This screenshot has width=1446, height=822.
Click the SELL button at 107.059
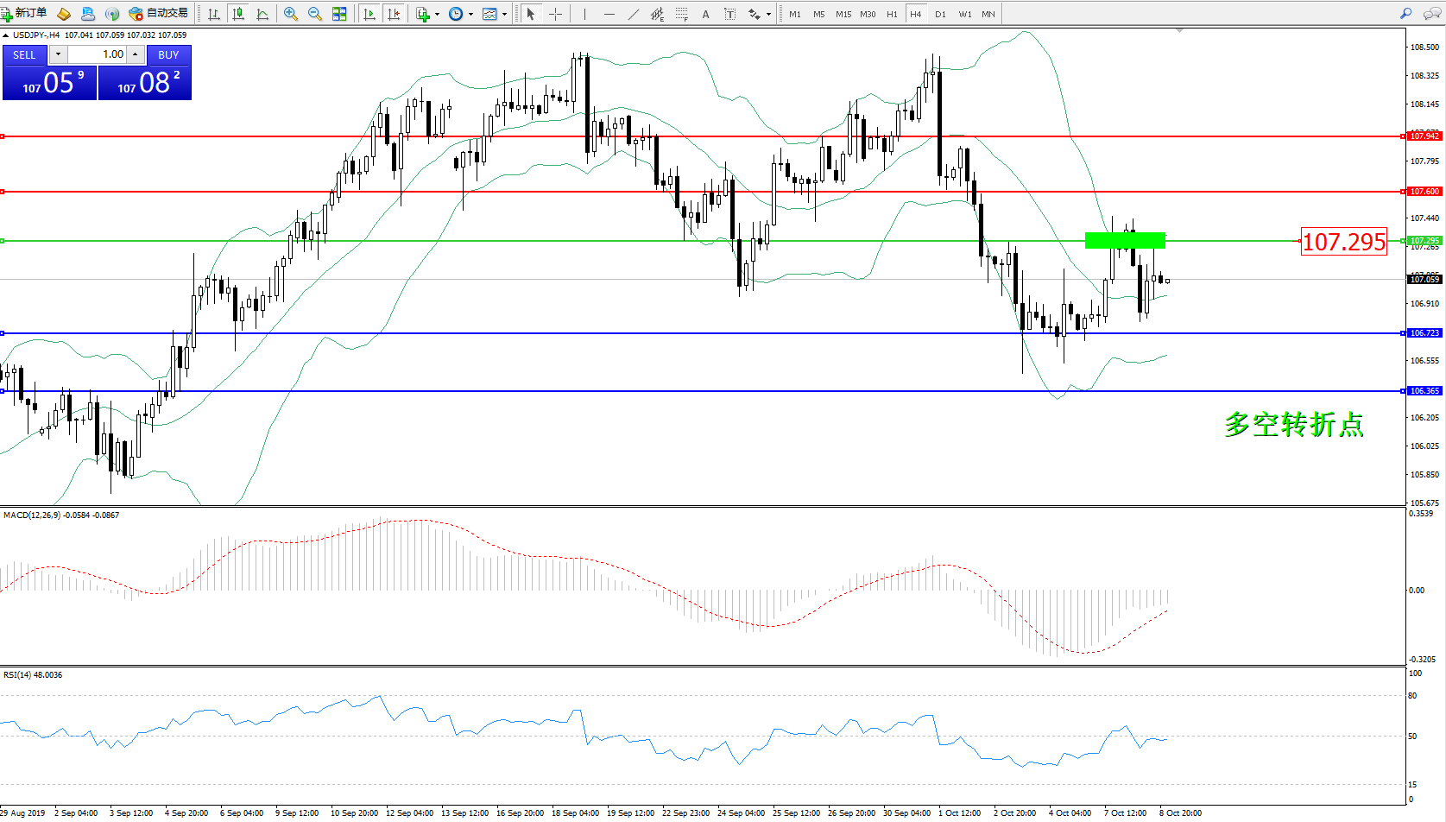(x=49, y=83)
